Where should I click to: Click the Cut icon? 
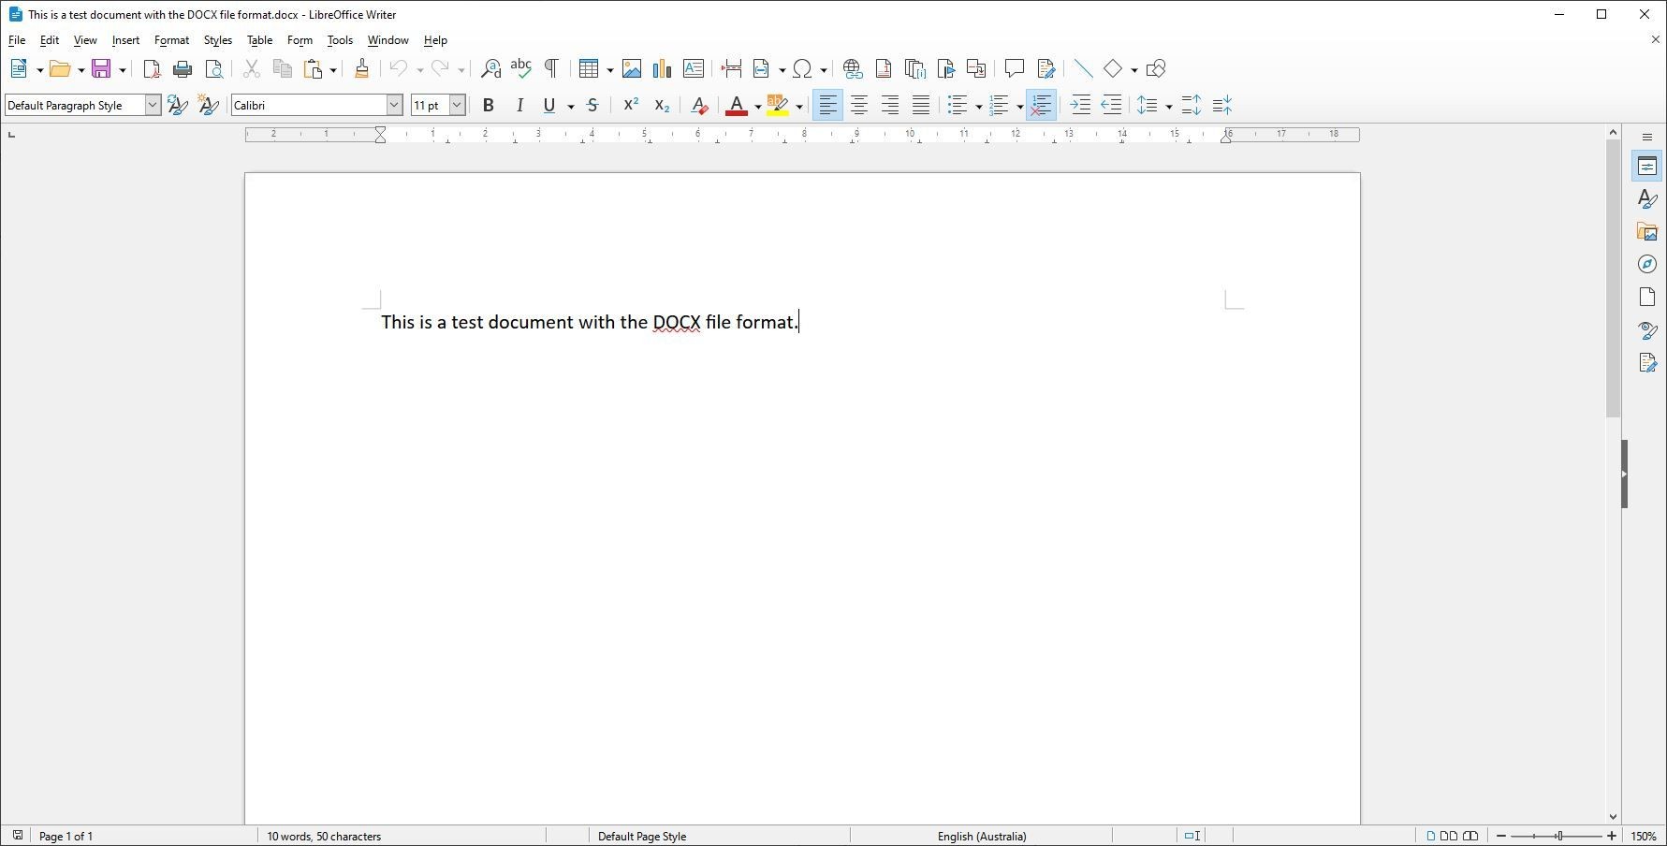point(251,68)
